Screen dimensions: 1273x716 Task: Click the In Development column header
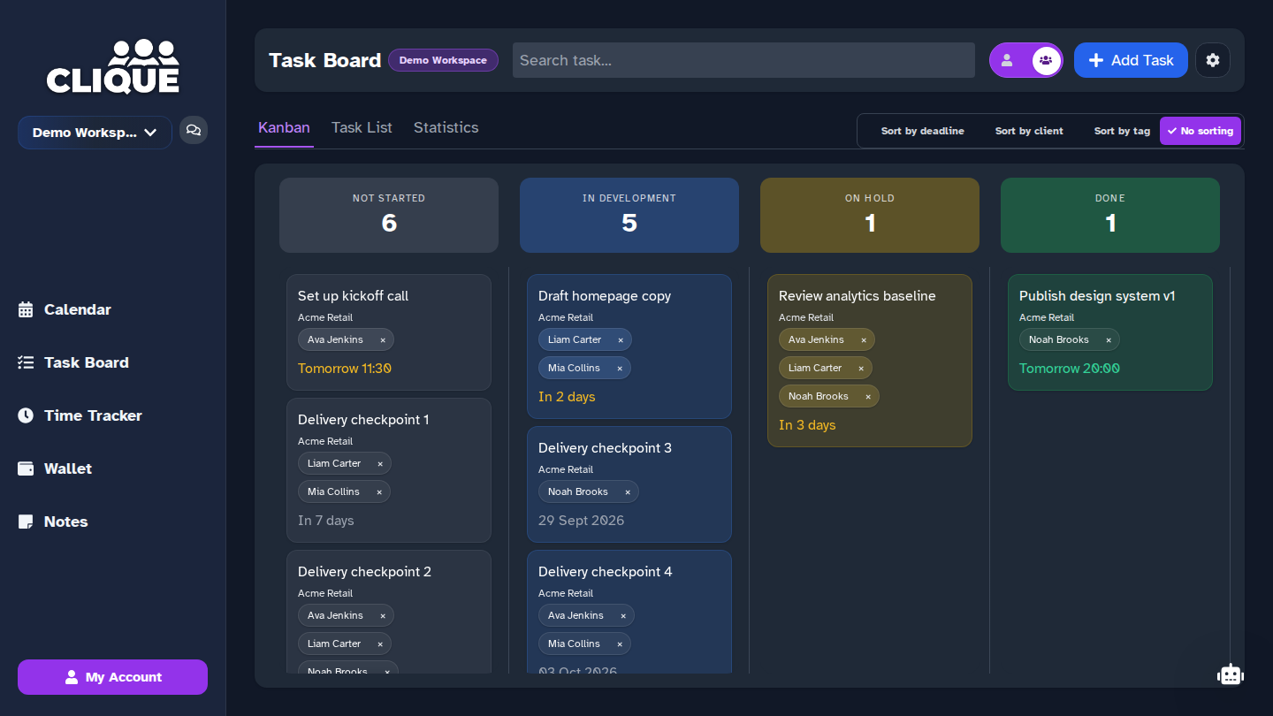[629, 215]
